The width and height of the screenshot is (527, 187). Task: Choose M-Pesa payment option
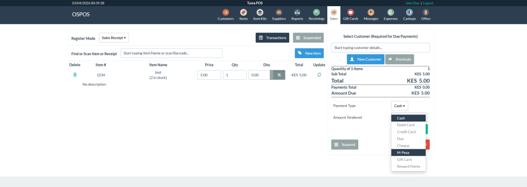click(408, 152)
